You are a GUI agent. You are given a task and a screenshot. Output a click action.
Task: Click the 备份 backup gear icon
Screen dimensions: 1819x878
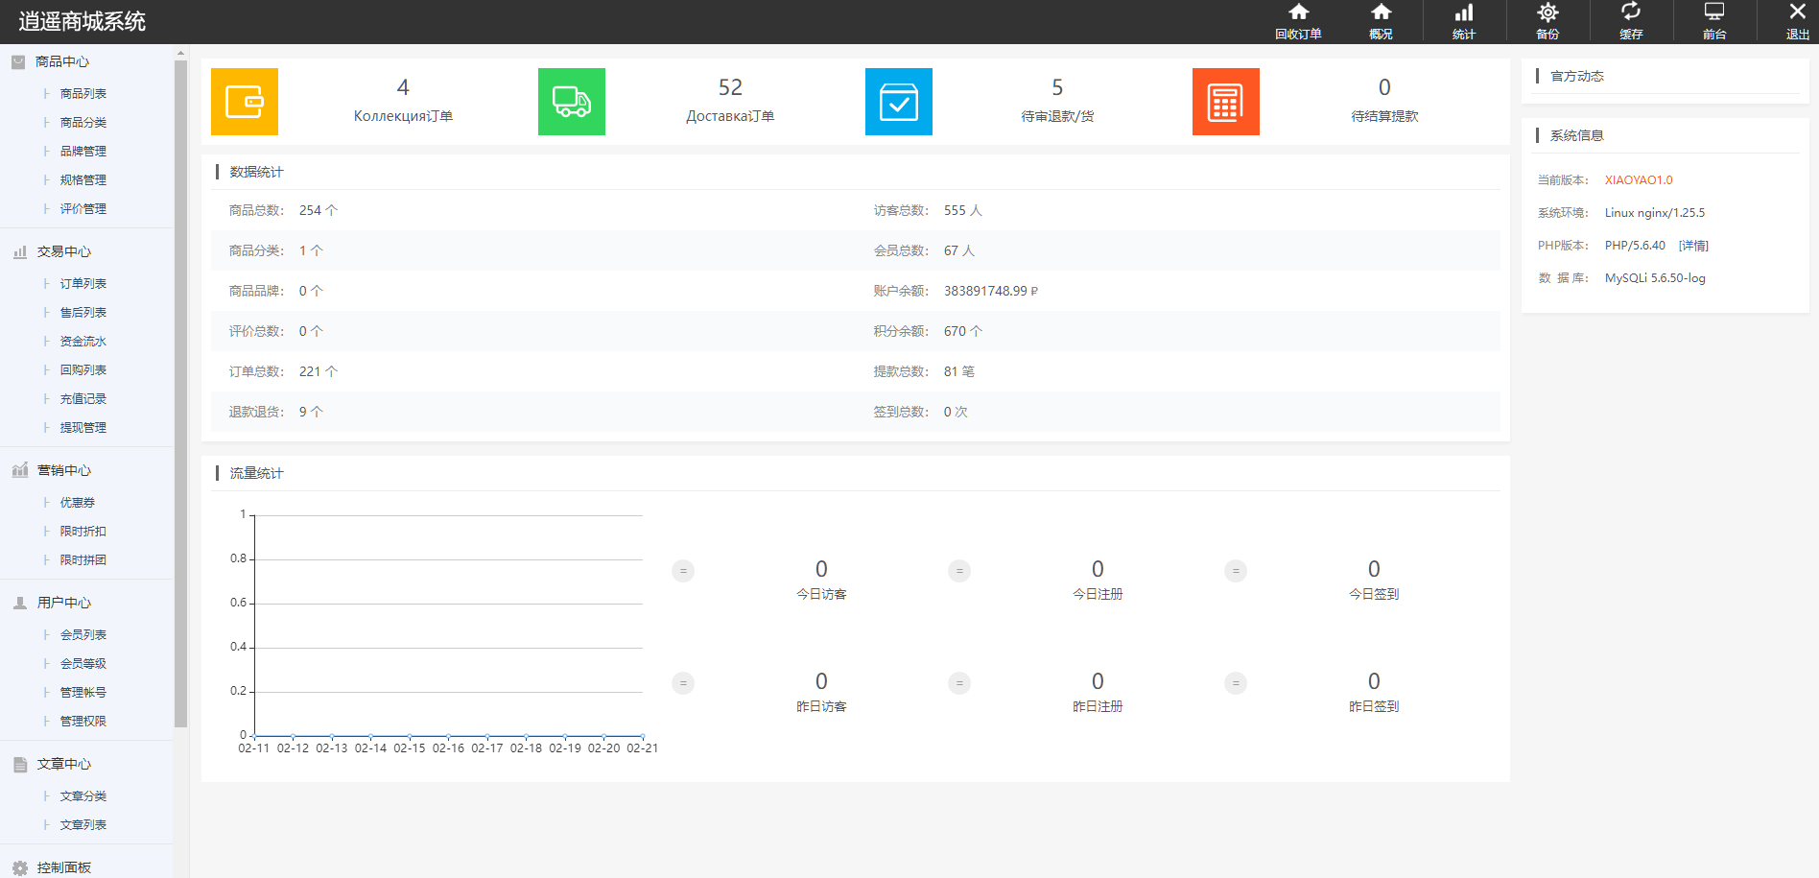pos(1547,13)
